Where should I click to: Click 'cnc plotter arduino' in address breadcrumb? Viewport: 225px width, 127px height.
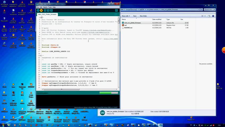pos(152,10)
